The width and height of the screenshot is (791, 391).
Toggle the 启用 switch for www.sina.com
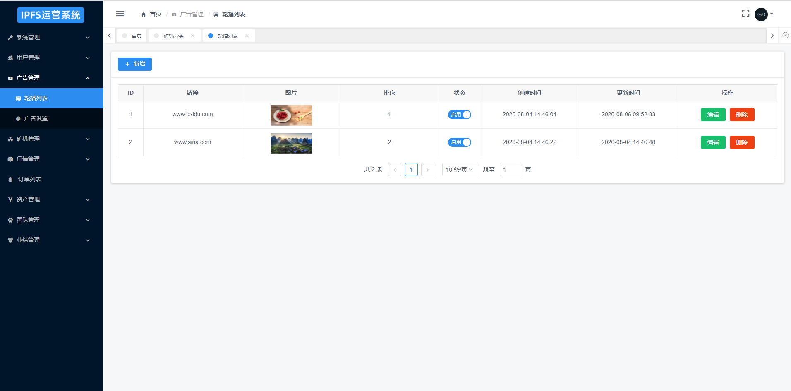click(x=459, y=142)
